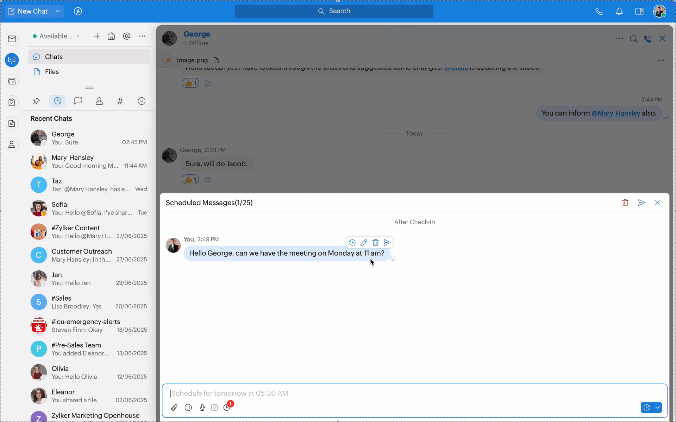Delete the scheduled message to George
Screen dimensions: 676x422
tap(375, 242)
